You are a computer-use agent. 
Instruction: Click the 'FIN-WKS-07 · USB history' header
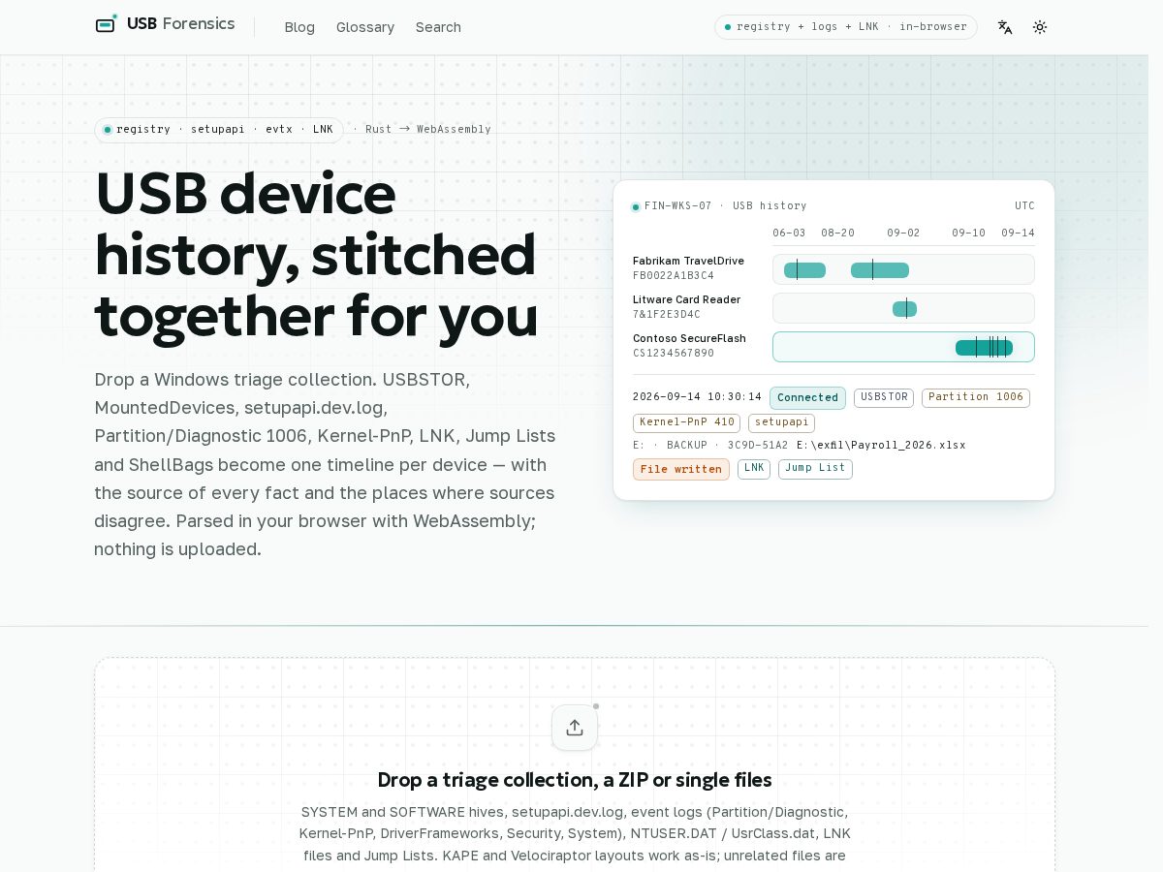[x=725, y=206]
